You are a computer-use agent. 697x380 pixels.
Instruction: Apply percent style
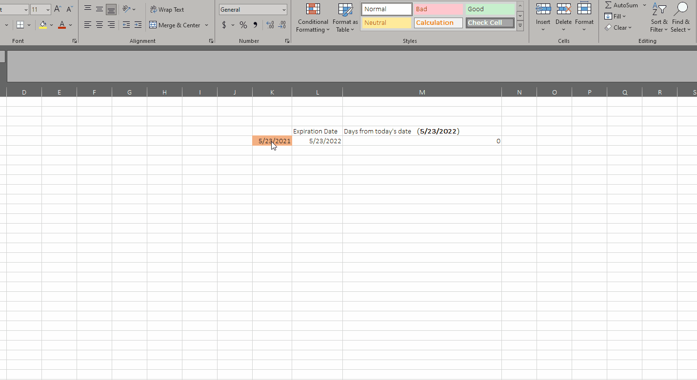click(243, 25)
